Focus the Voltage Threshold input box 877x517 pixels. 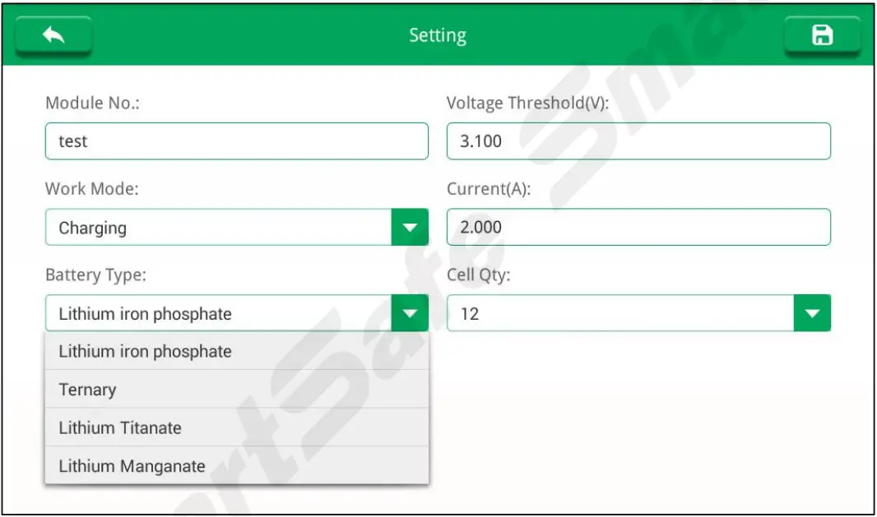point(638,141)
